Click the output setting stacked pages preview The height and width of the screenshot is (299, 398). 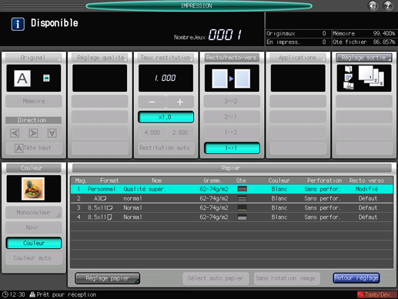click(364, 78)
